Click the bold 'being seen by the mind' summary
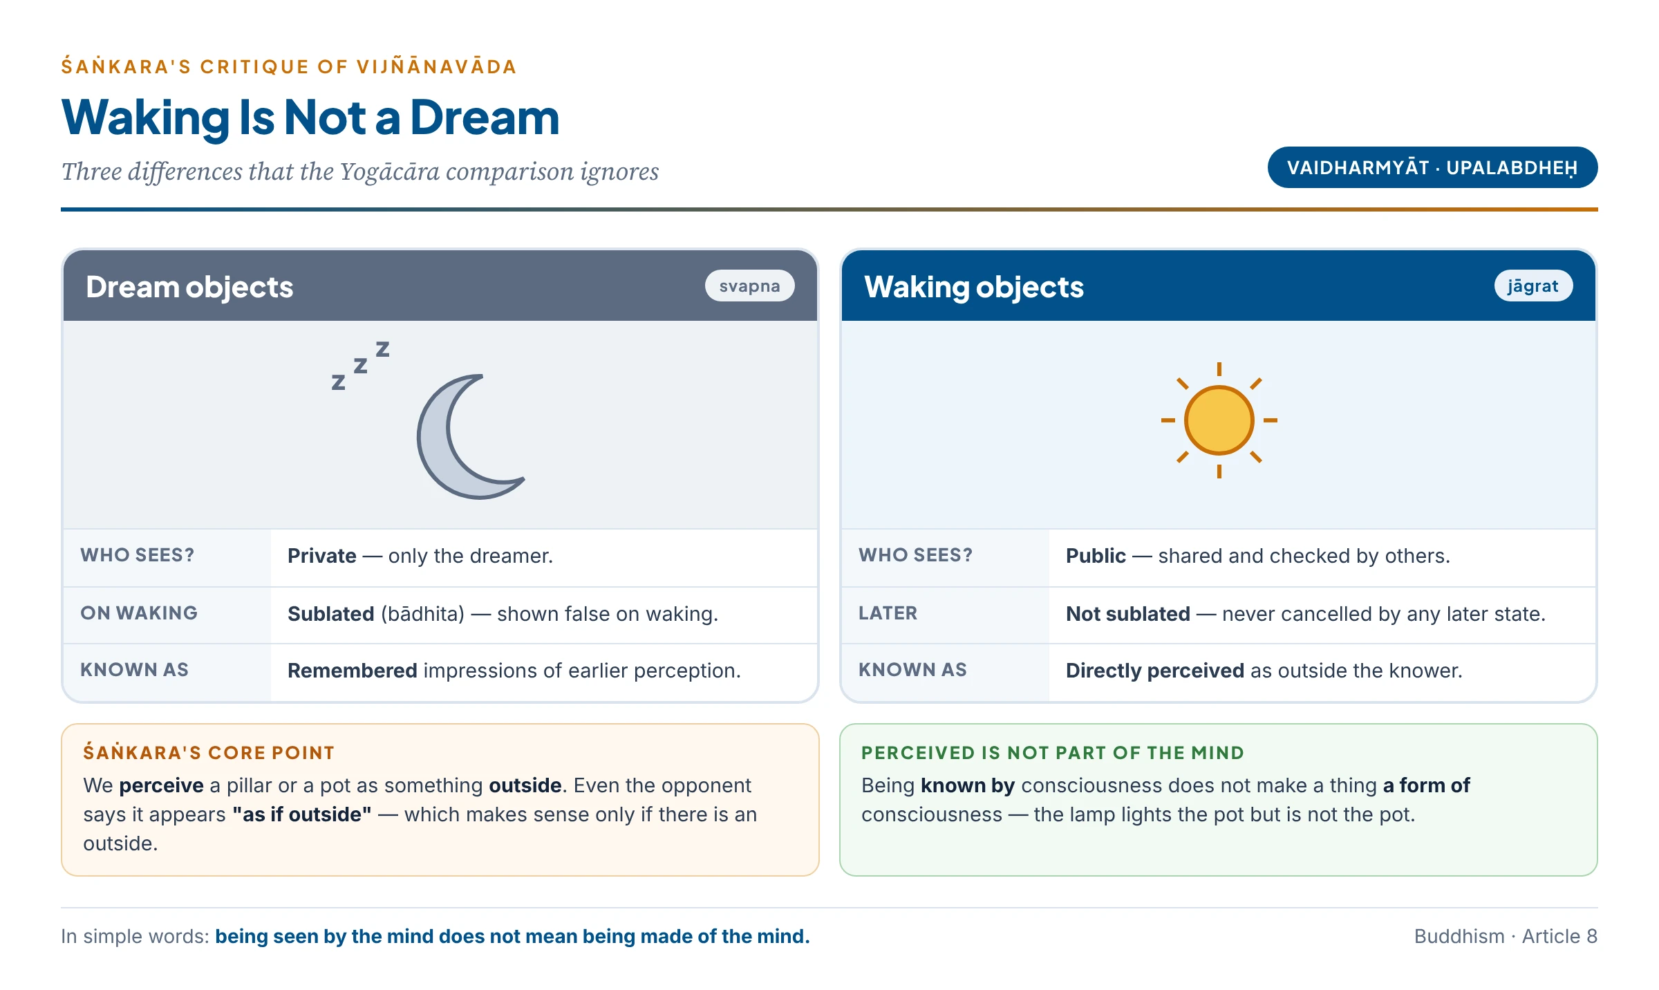This screenshot has width=1659, height=990. 512,936
